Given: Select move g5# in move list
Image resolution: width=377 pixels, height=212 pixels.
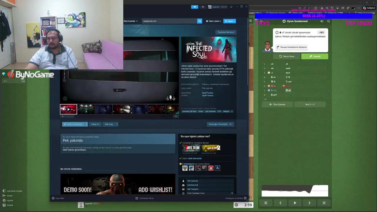Looking at the screenshot, I should (x=274, y=95).
